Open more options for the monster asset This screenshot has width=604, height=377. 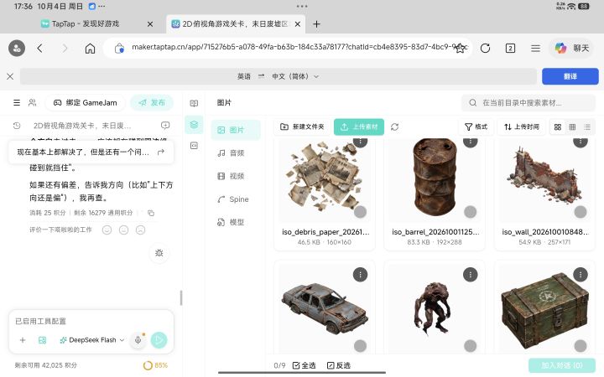point(471,275)
